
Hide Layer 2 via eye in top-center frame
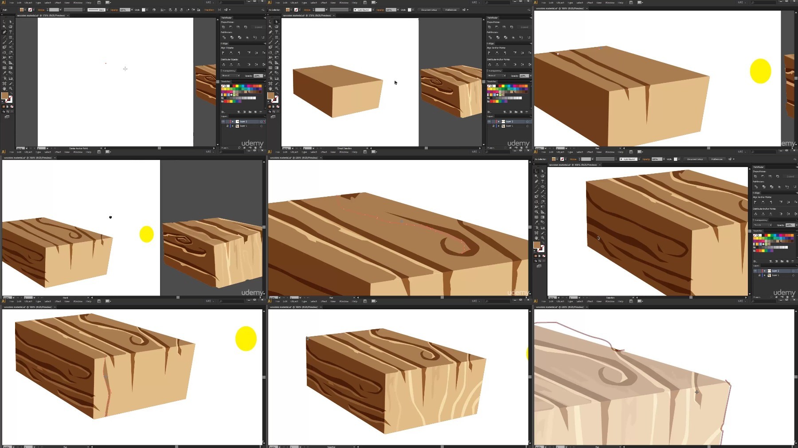(489, 121)
